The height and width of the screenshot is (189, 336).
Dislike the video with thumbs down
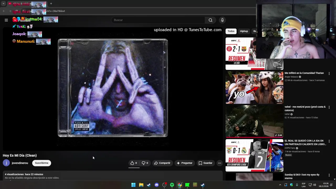point(145,163)
